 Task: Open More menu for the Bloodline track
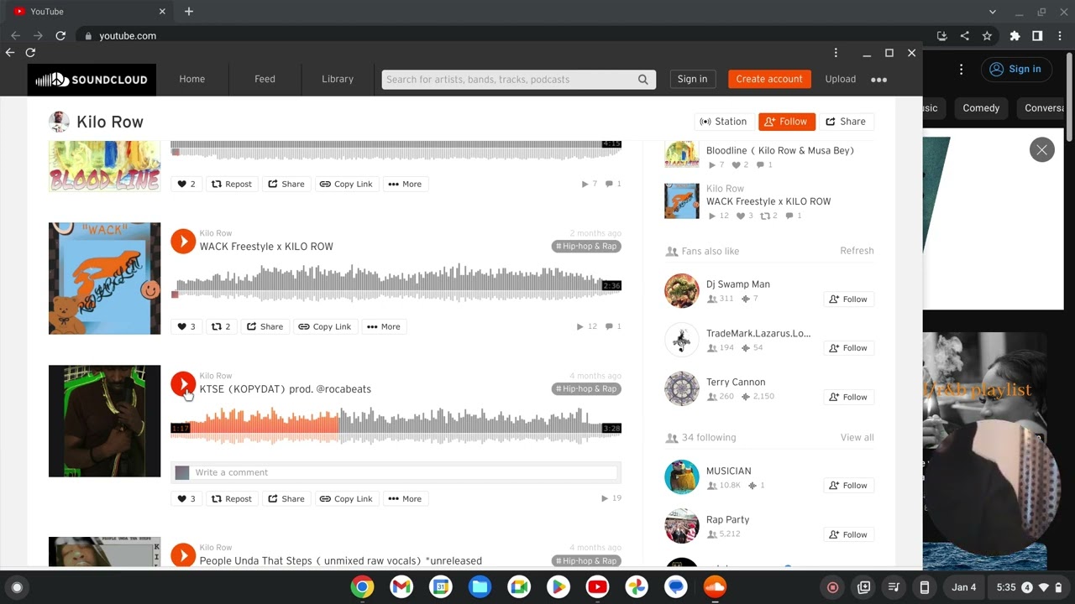405,184
